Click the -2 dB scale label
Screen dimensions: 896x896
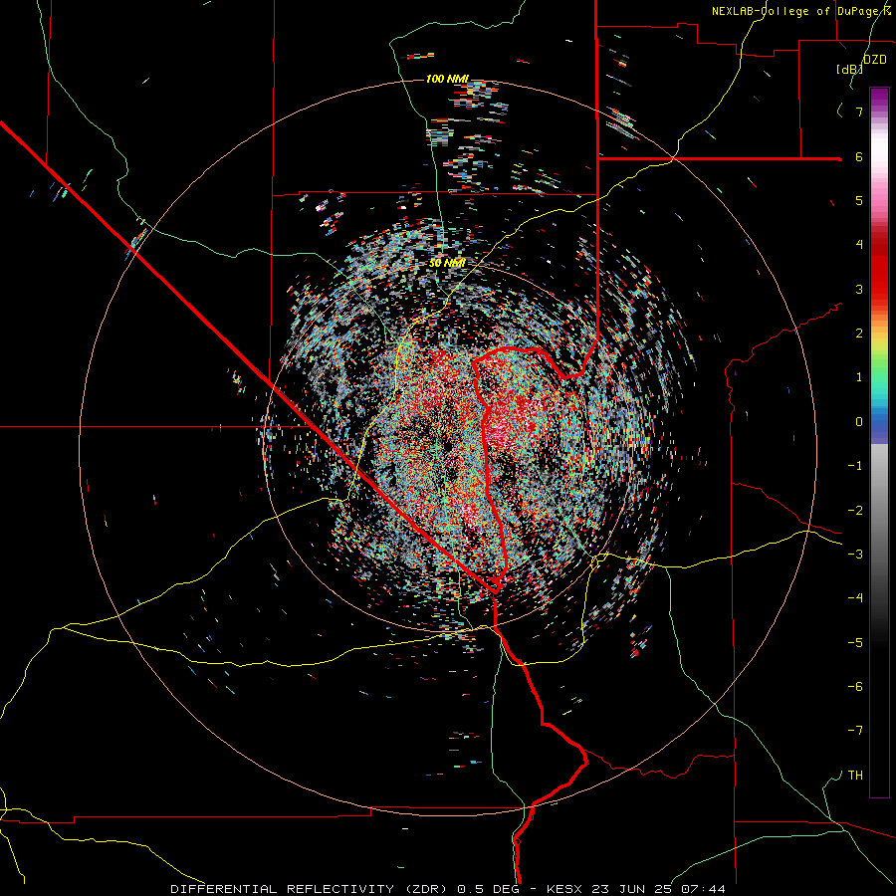click(855, 511)
